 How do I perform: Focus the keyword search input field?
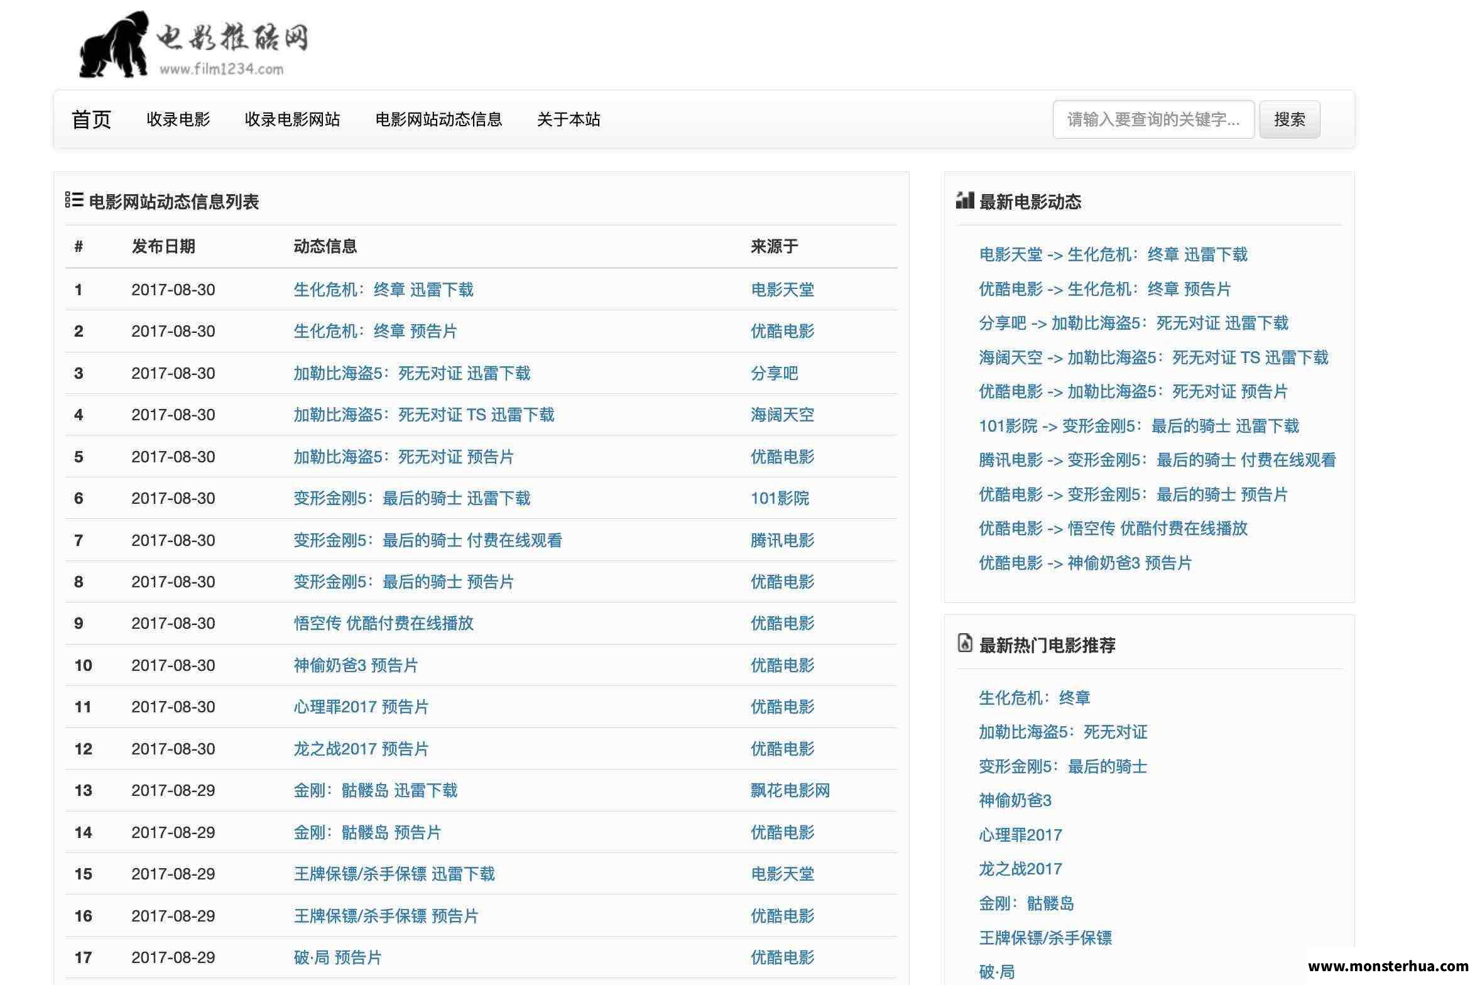pos(1153,119)
